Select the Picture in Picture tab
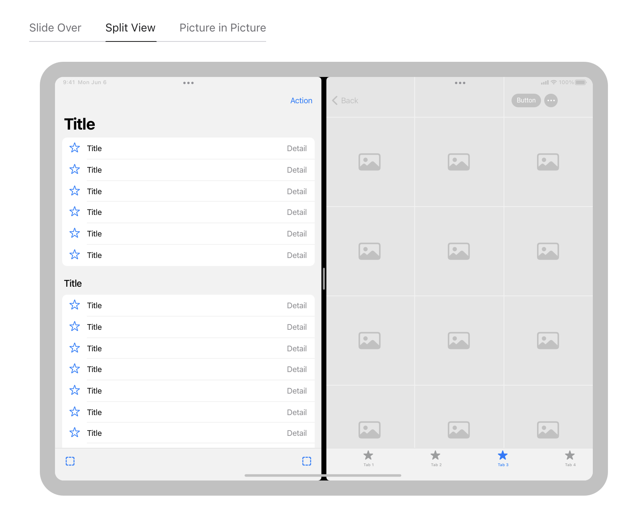 coord(222,28)
